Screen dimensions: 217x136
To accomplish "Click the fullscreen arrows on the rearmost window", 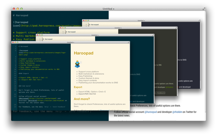I will point(204,8).
